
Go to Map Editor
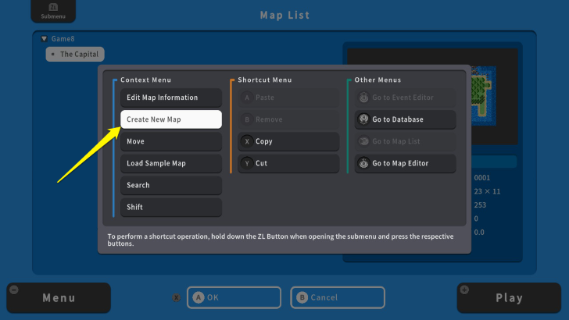pos(406,163)
